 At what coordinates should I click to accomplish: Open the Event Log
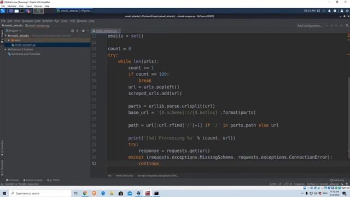(x=337, y=180)
